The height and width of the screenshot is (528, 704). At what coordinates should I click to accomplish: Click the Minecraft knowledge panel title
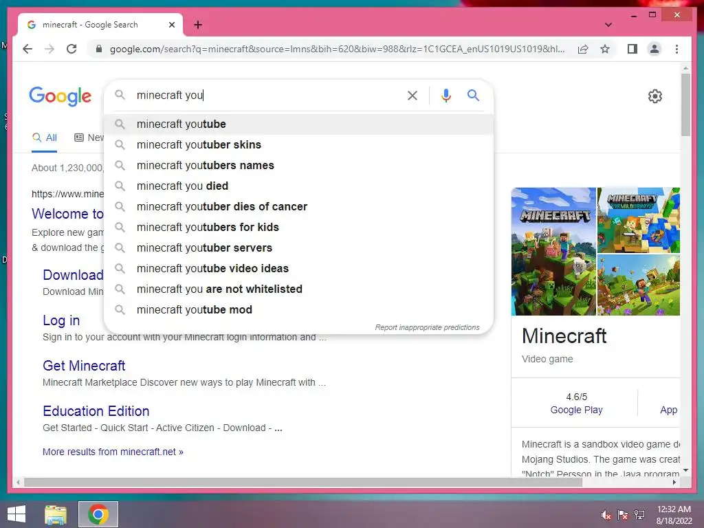tap(564, 335)
